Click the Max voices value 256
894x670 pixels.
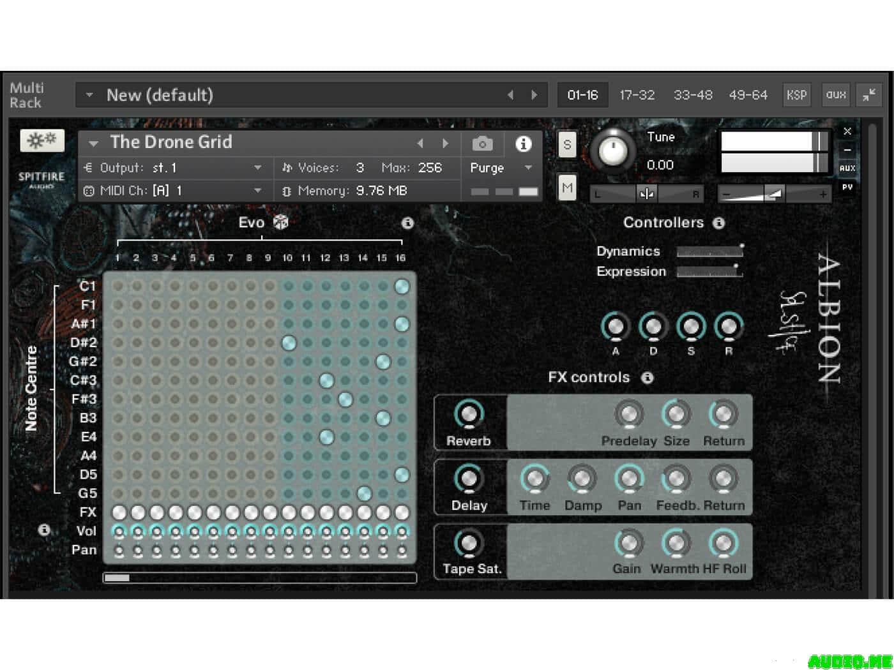click(430, 168)
